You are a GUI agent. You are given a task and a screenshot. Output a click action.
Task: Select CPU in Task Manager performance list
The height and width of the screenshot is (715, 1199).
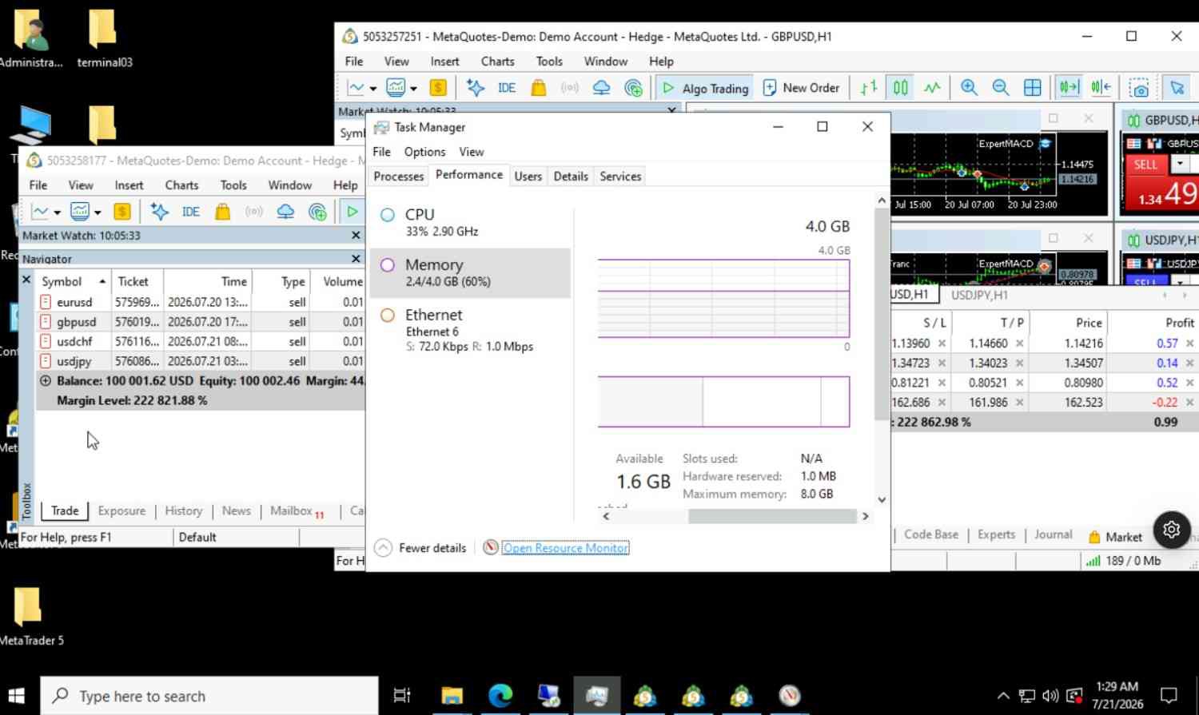pos(471,222)
